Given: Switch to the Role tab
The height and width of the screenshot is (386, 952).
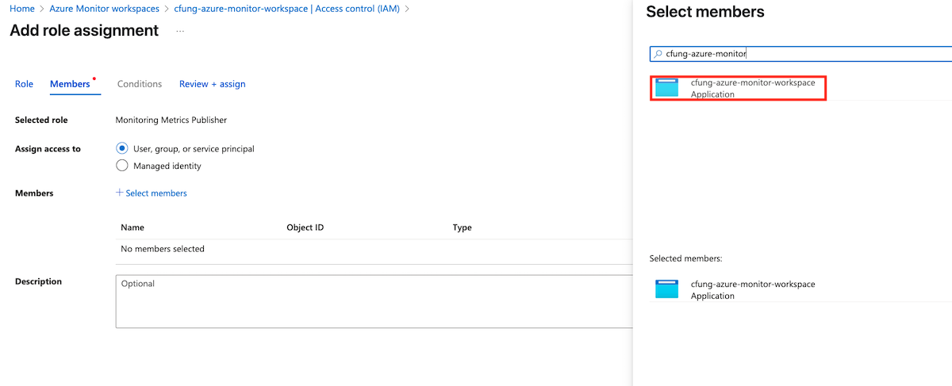Looking at the screenshot, I should (24, 84).
